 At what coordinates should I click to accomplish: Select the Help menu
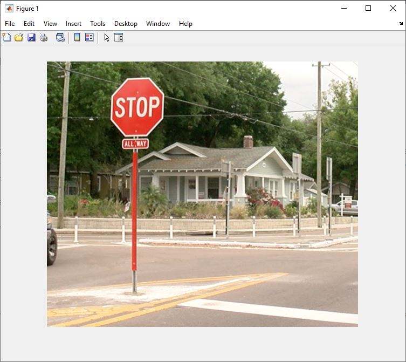[185, 24]
